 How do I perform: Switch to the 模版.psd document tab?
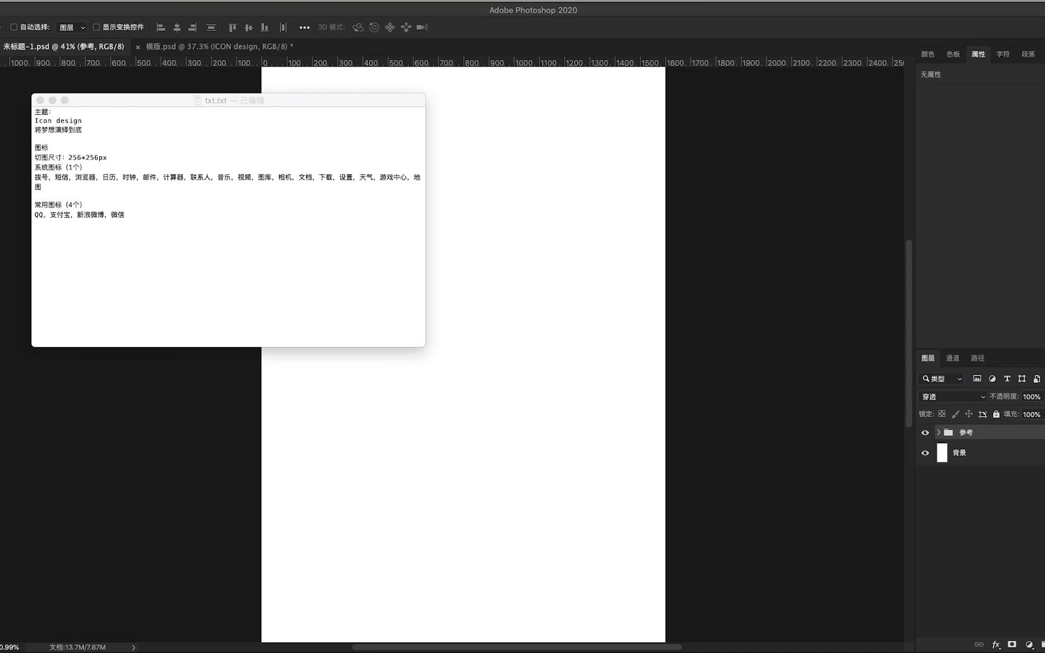[x=220, y=47]
